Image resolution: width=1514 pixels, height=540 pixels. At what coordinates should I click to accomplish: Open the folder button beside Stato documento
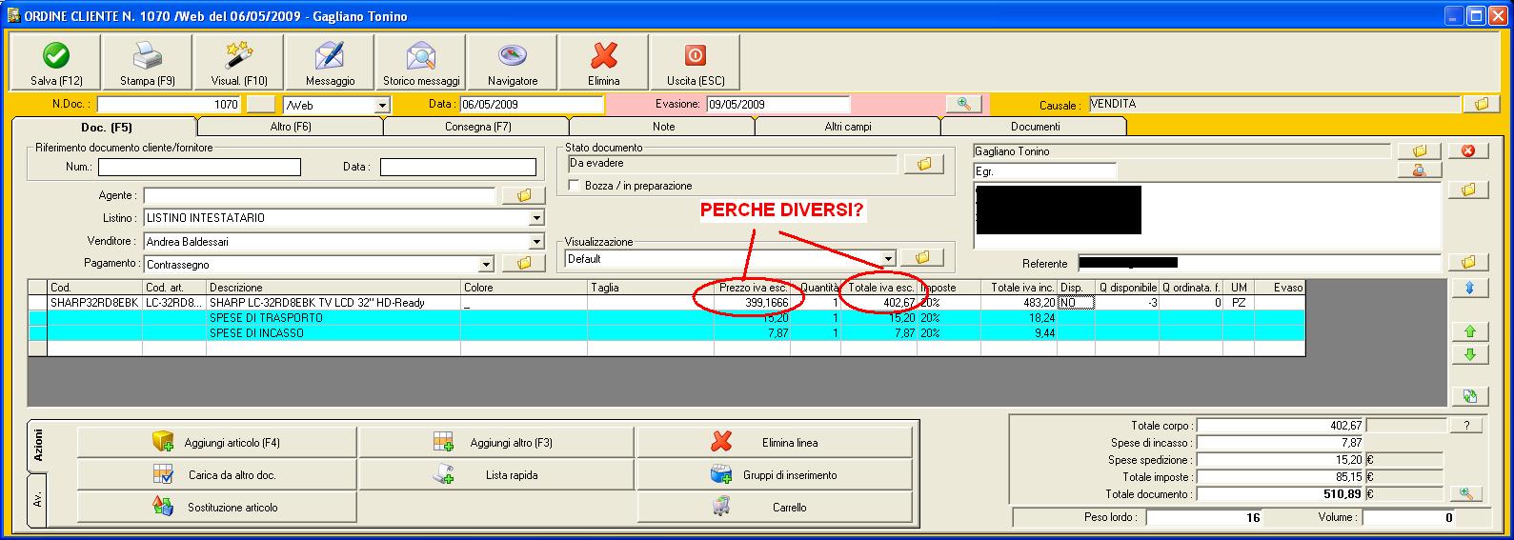tap(923, 165)
